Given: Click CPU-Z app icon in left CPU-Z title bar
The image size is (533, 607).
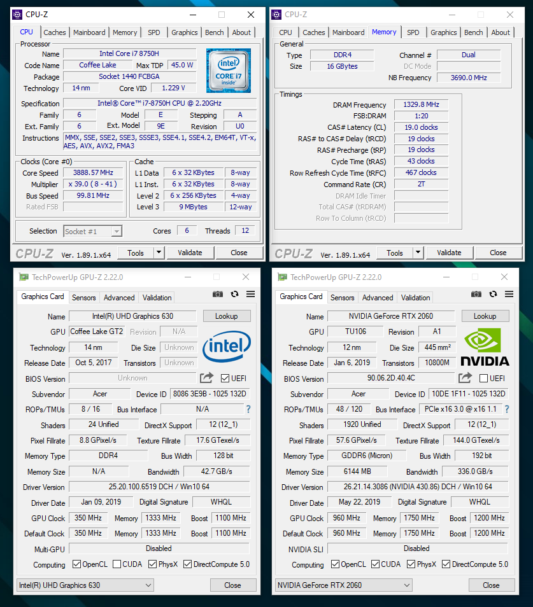Looking at the screenshot, I should (x=17, y=15).
